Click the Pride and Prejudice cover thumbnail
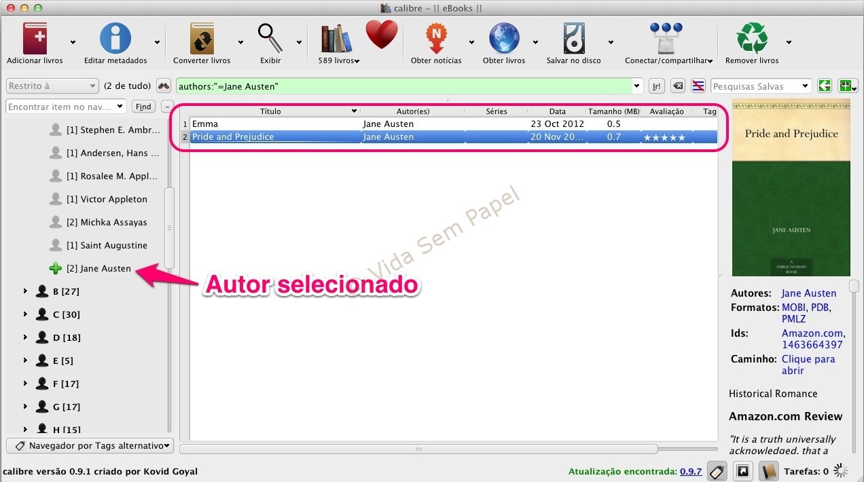 click(x=791, y=187)
